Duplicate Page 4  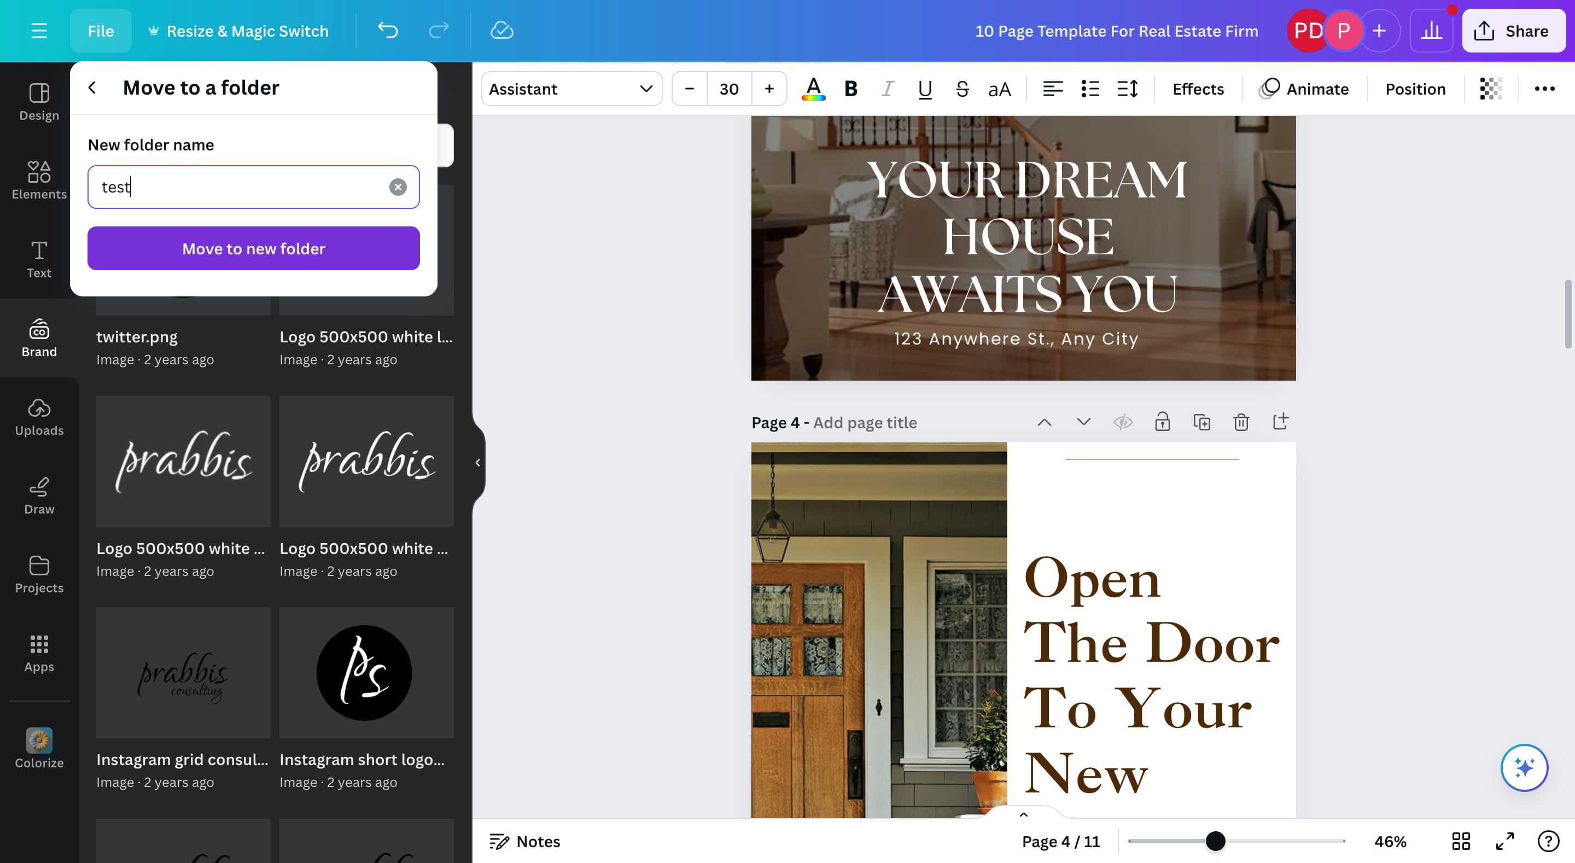(1201, 422)
